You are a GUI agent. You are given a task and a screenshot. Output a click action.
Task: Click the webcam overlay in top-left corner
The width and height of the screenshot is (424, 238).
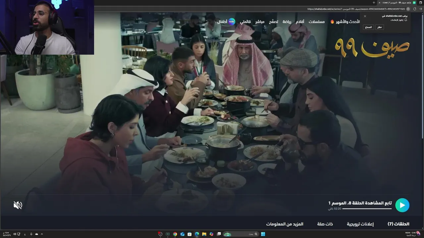pos(47,27)
